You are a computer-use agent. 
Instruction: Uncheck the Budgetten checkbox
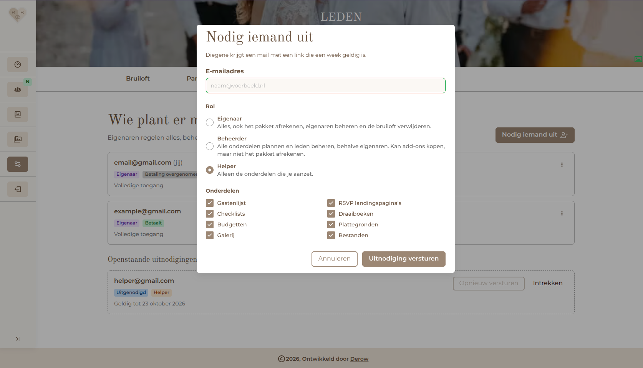(x=210, y=224)
